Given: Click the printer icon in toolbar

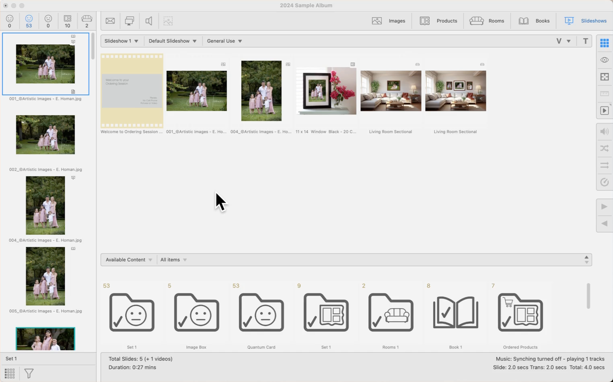Looking at the screenshot, I should 130,21.
